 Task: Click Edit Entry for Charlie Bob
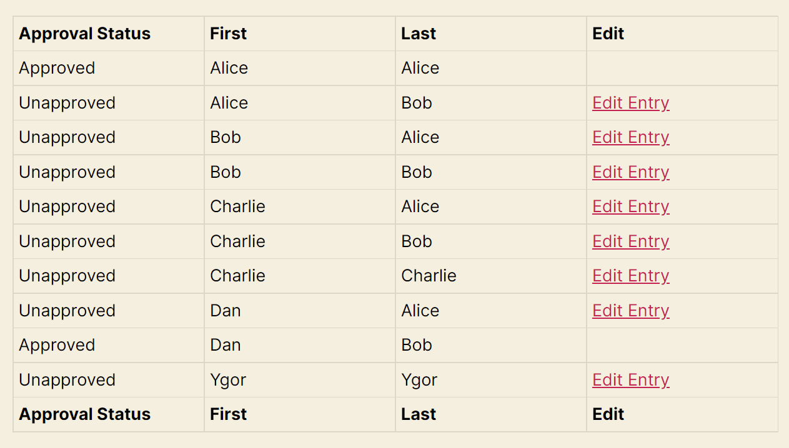(630, 241)
